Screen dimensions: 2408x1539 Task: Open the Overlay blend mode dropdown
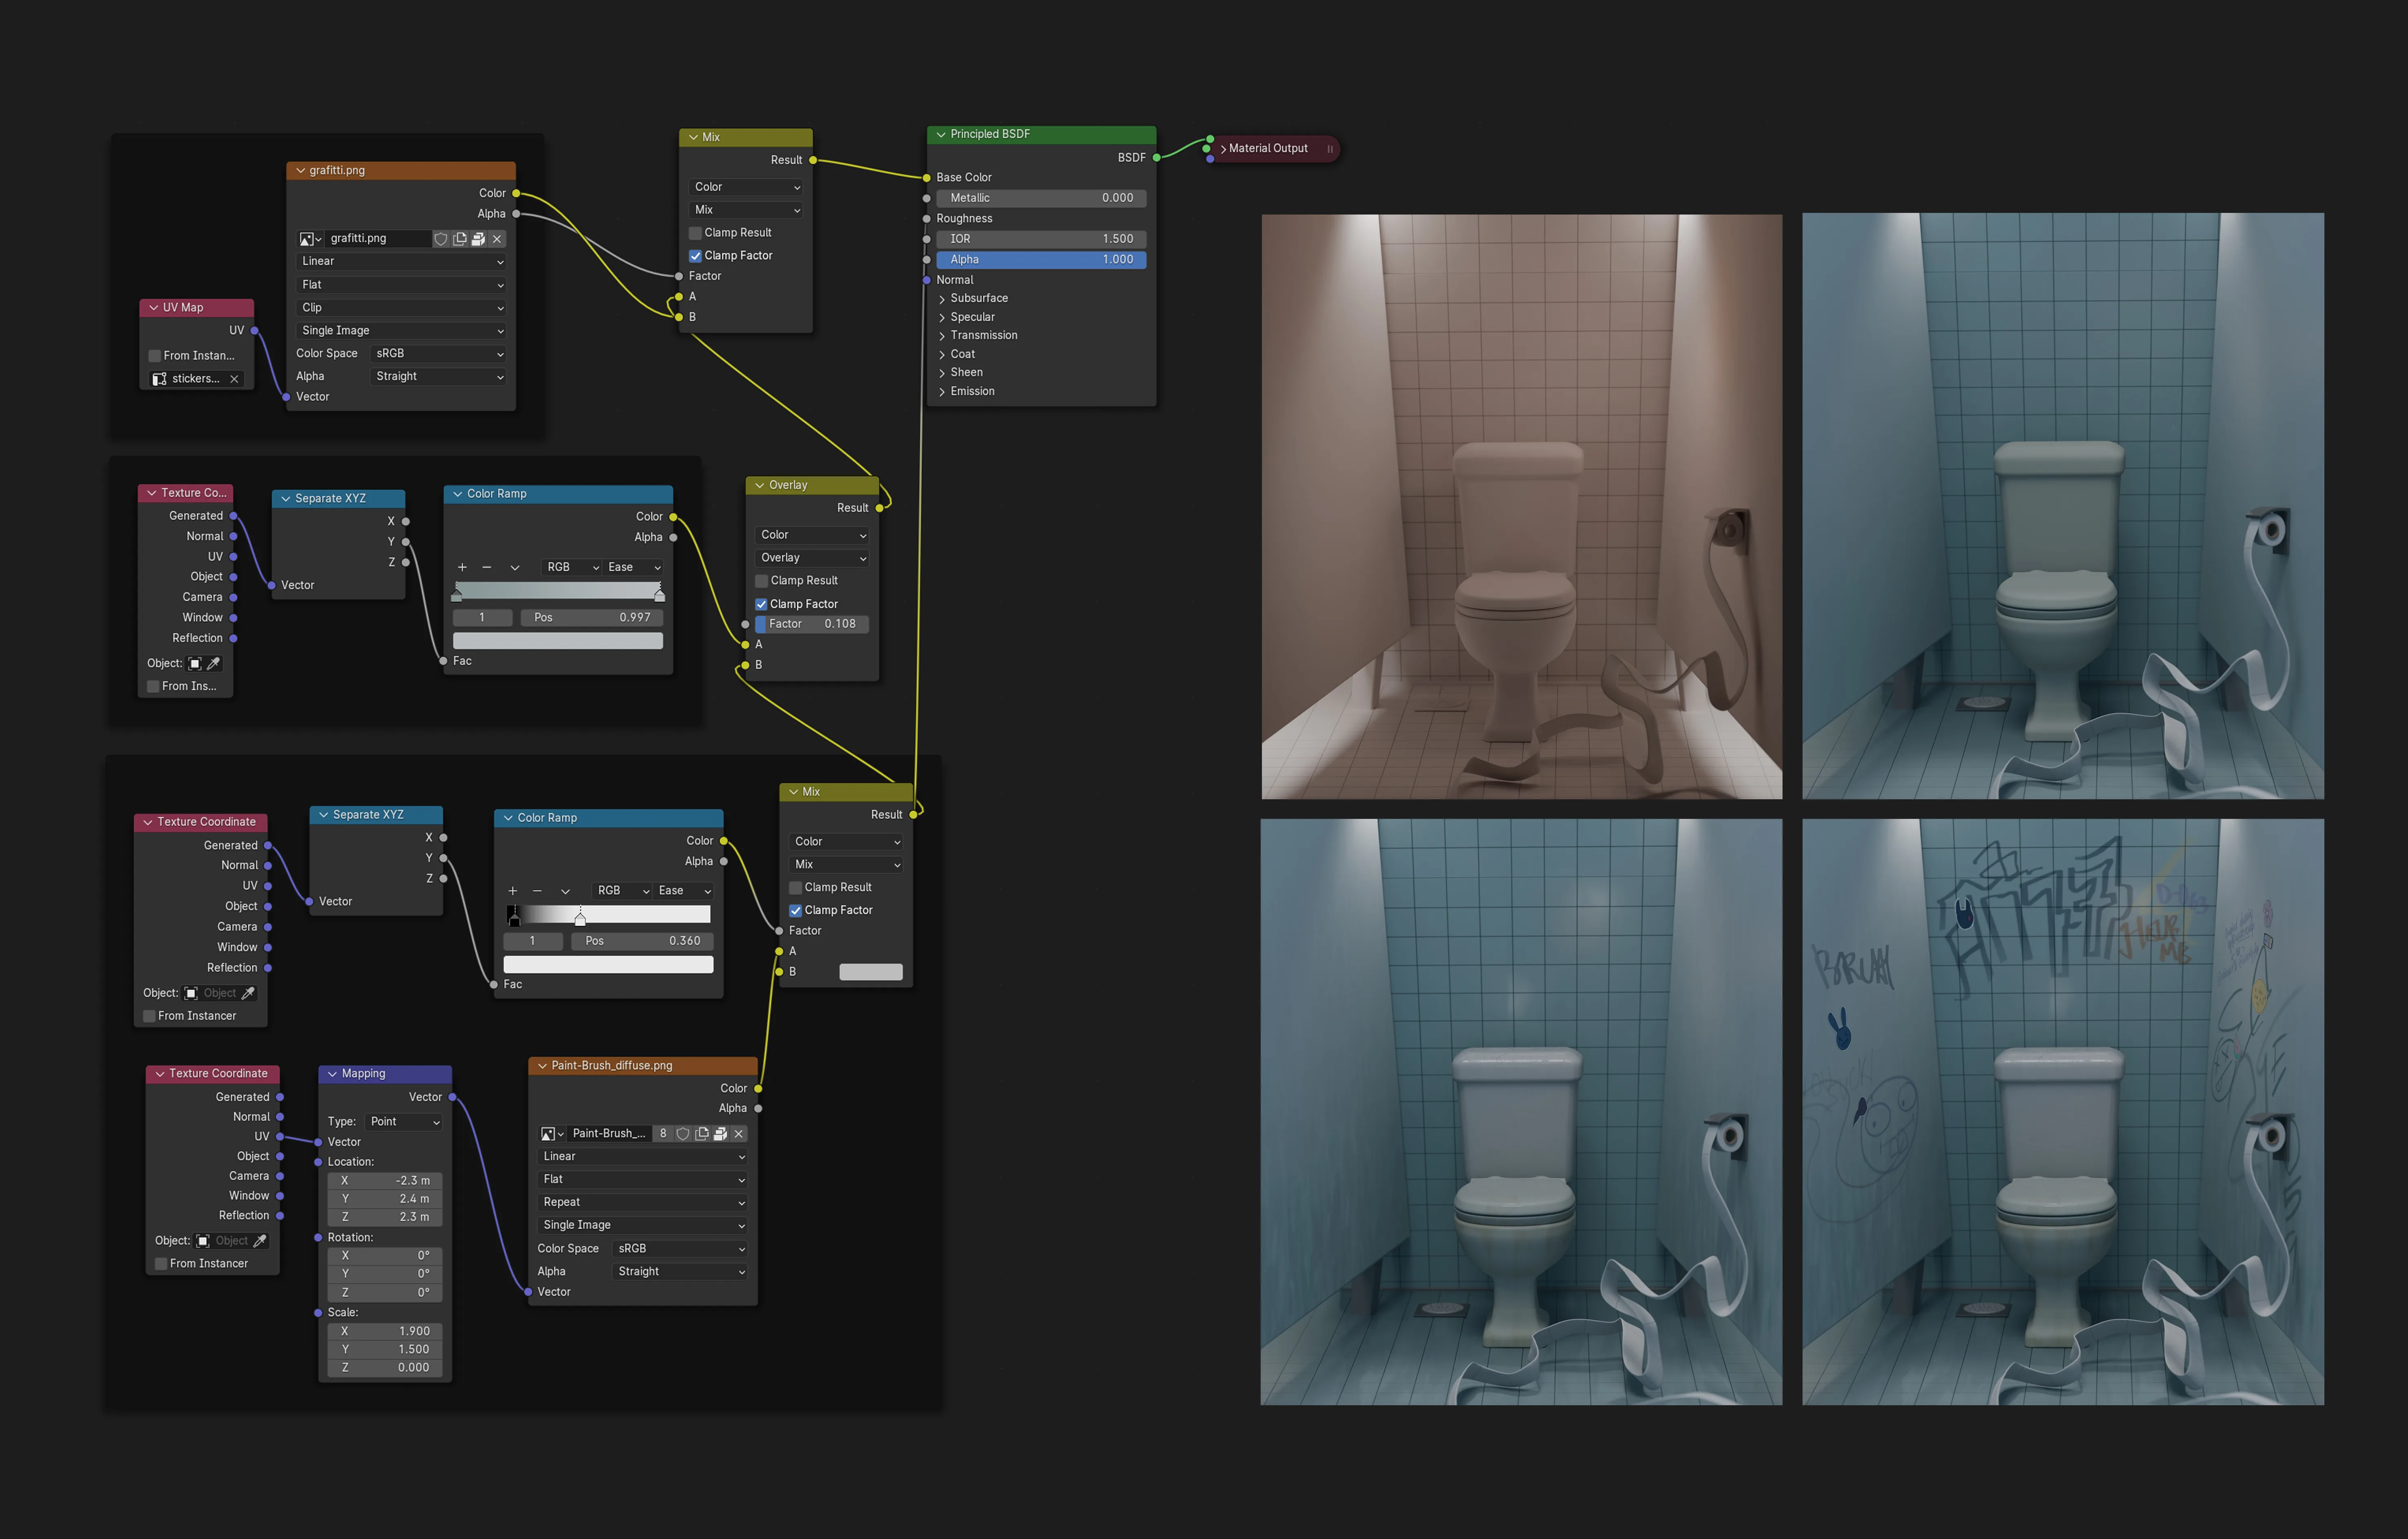[x=813, y=558]
